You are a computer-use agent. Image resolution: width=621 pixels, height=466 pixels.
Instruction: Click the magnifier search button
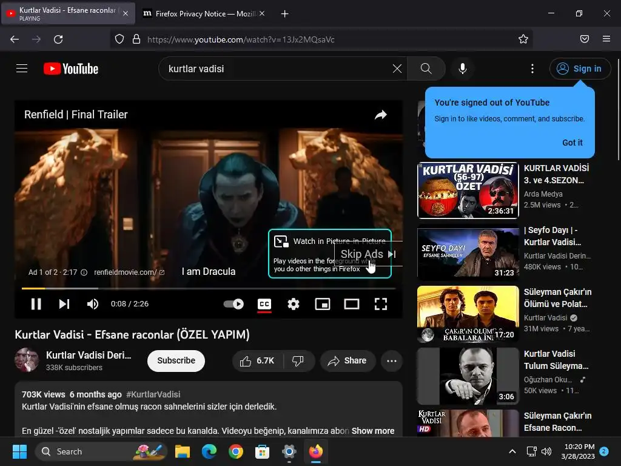coord(426,69)
